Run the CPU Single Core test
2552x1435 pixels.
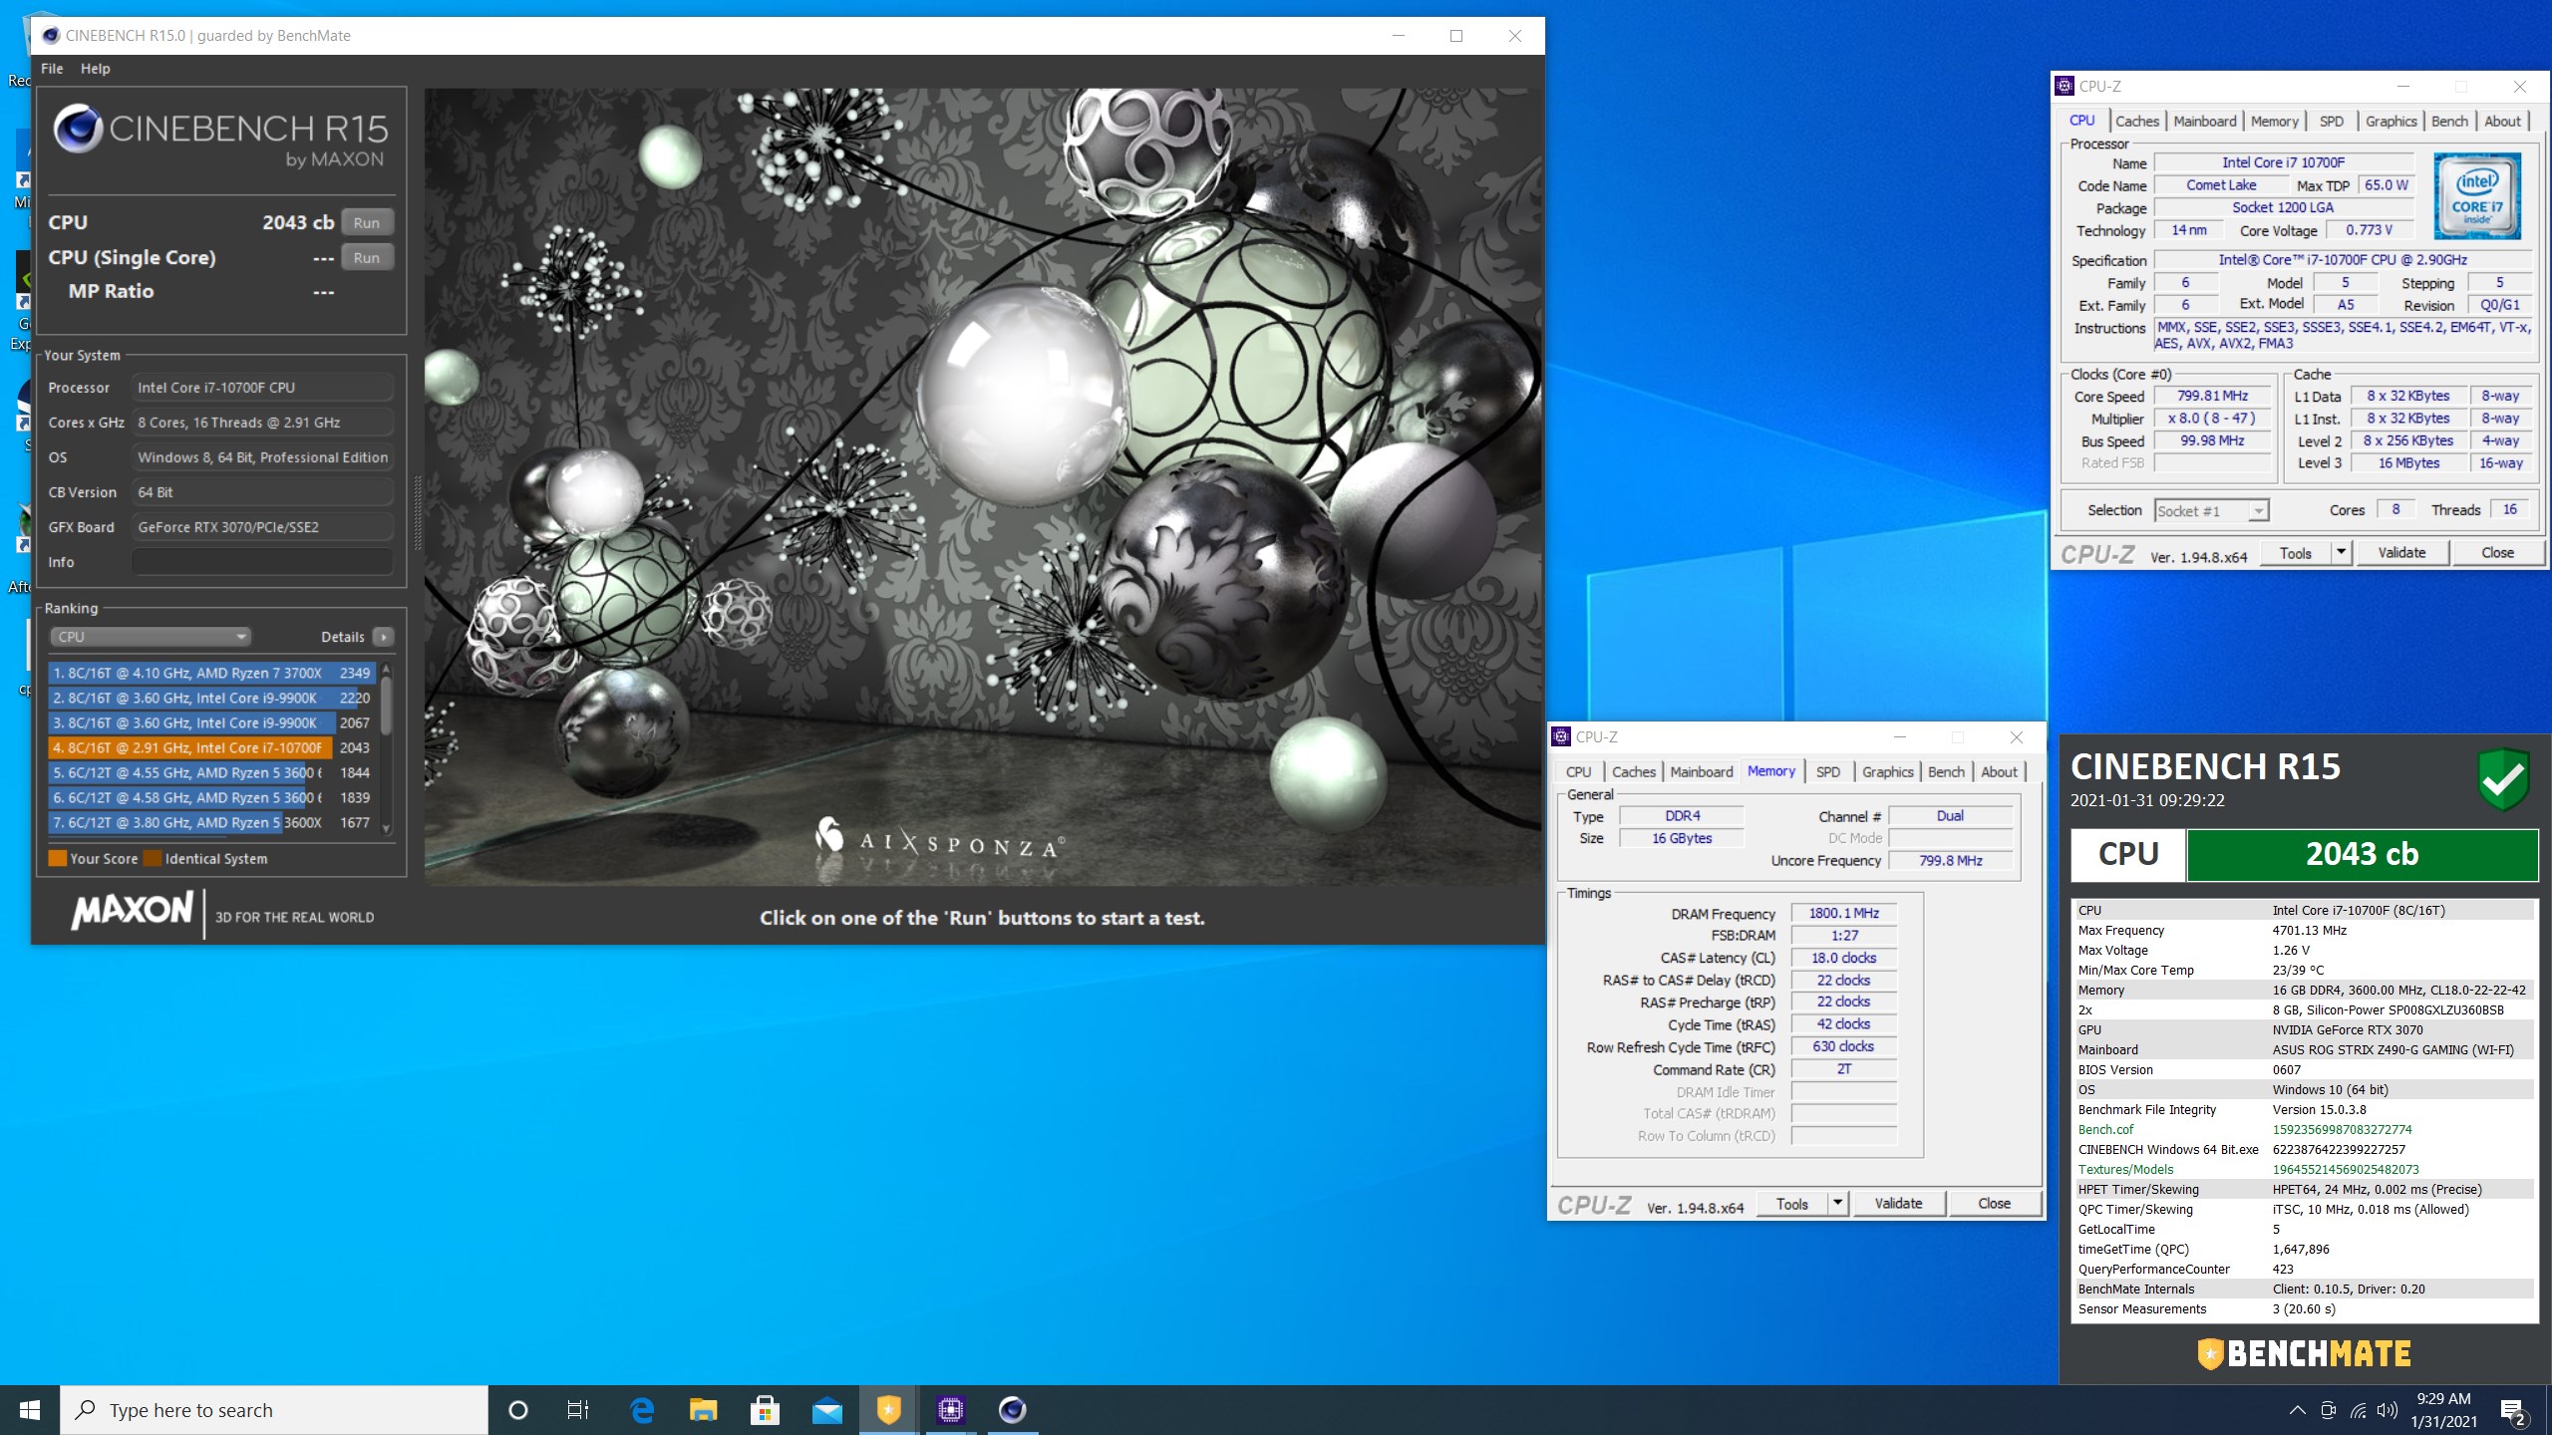(367, 257)
